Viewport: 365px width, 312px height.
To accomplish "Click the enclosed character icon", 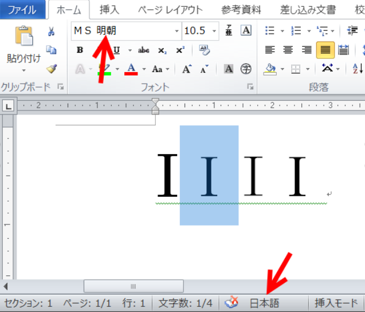I will pyautogui.click(x=246, y=69).
